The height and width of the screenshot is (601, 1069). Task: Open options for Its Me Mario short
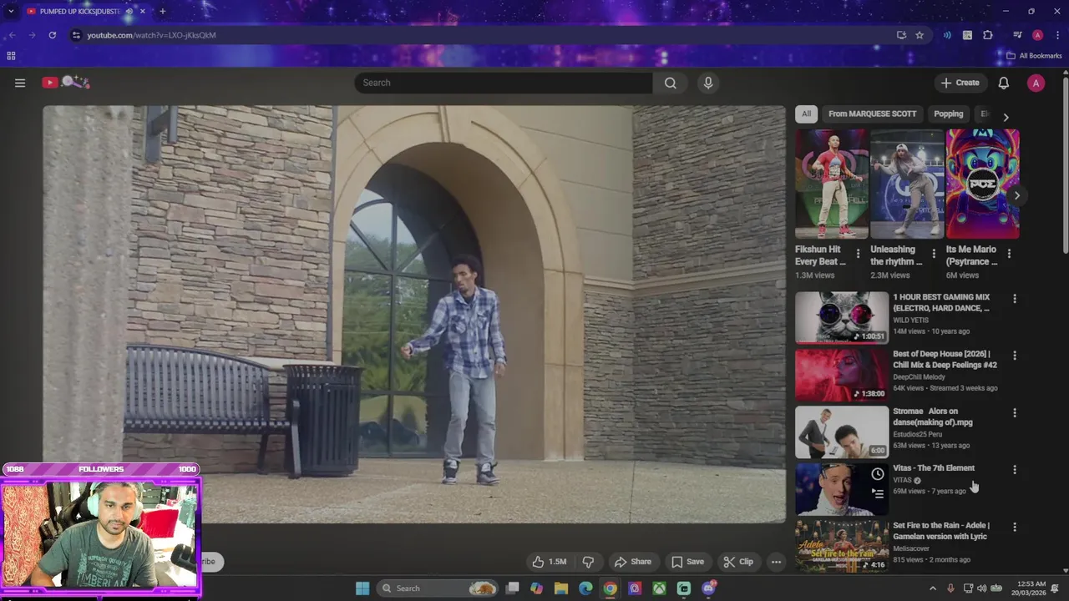coord(1009,254)
